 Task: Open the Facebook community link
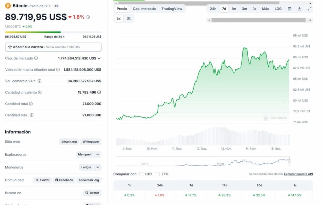point(64,180)
